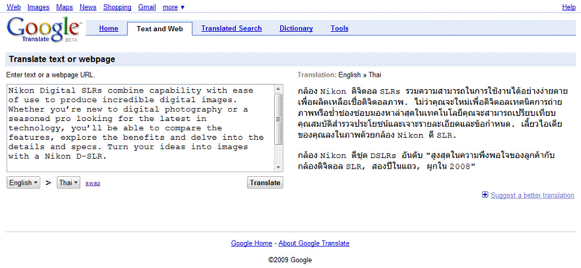This screenshot has height=268, width=581.
Task: Click the plus icon beside Suggest a better translation
Action: [485, 195]
